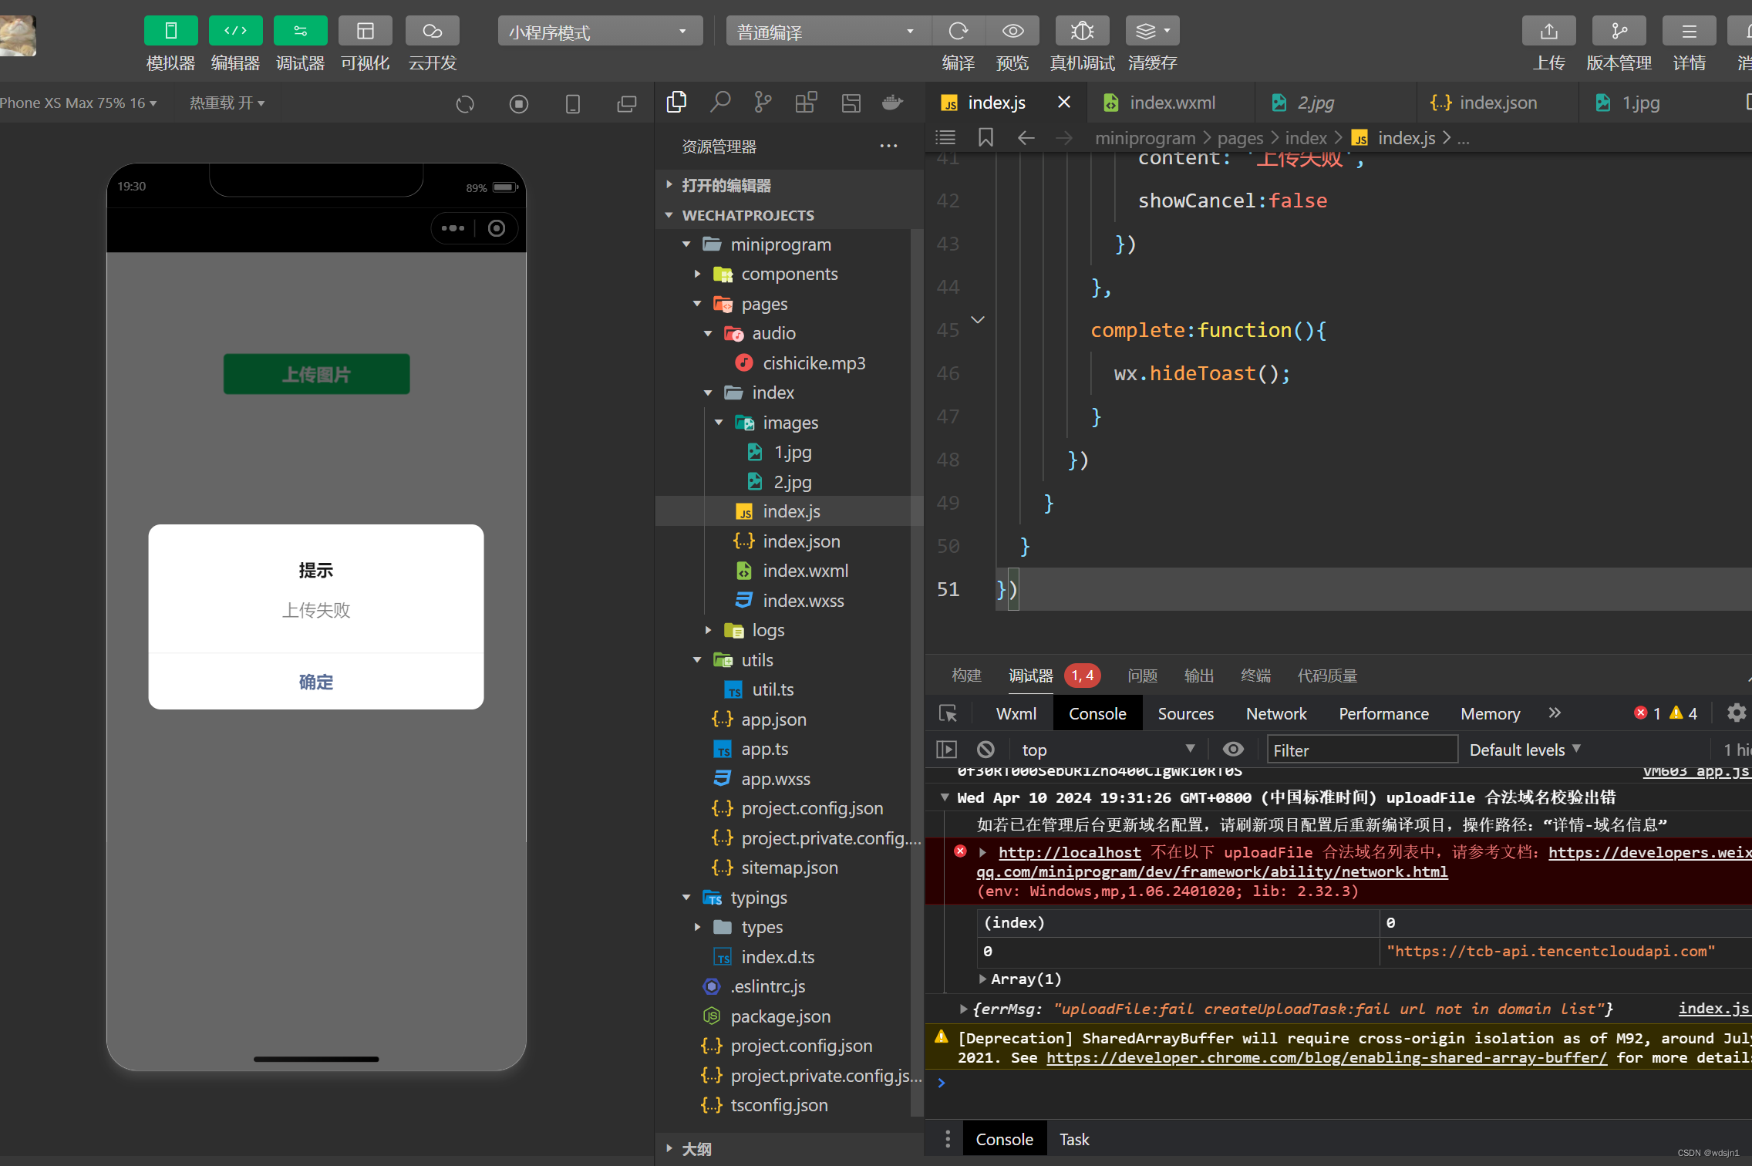Toggle console live expression eye icon
The image size is (1752, 1166).
click(1233, 750)
